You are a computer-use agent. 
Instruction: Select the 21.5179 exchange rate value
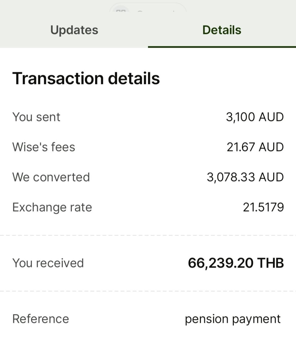coord(263,207)
